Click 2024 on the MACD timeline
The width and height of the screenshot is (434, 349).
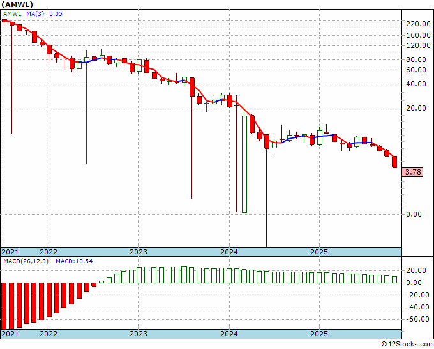pyautogui.click(x=229, y=334)
